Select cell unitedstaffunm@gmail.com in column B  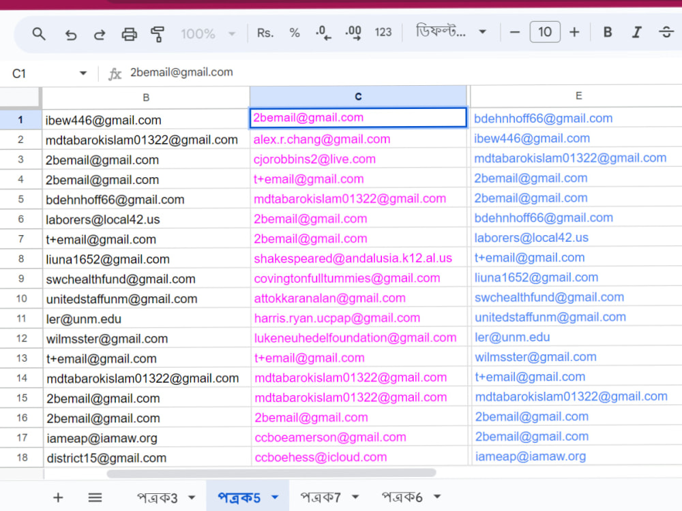click(x=147, y=299)
